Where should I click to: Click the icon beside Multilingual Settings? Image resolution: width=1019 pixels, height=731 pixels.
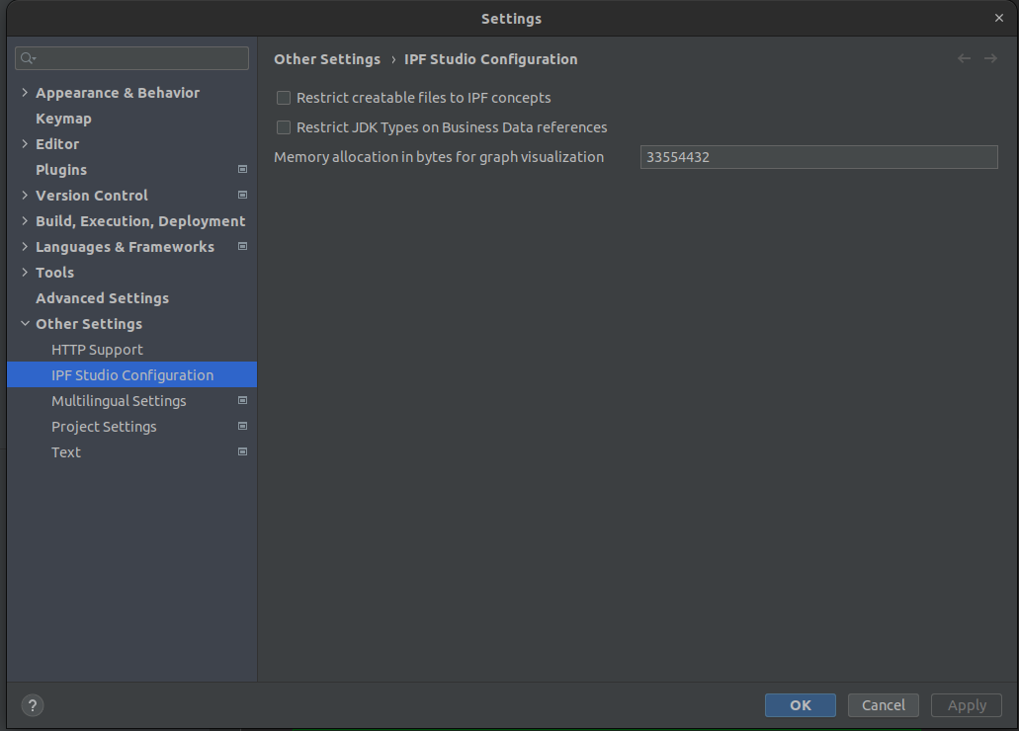pos(242,400)
